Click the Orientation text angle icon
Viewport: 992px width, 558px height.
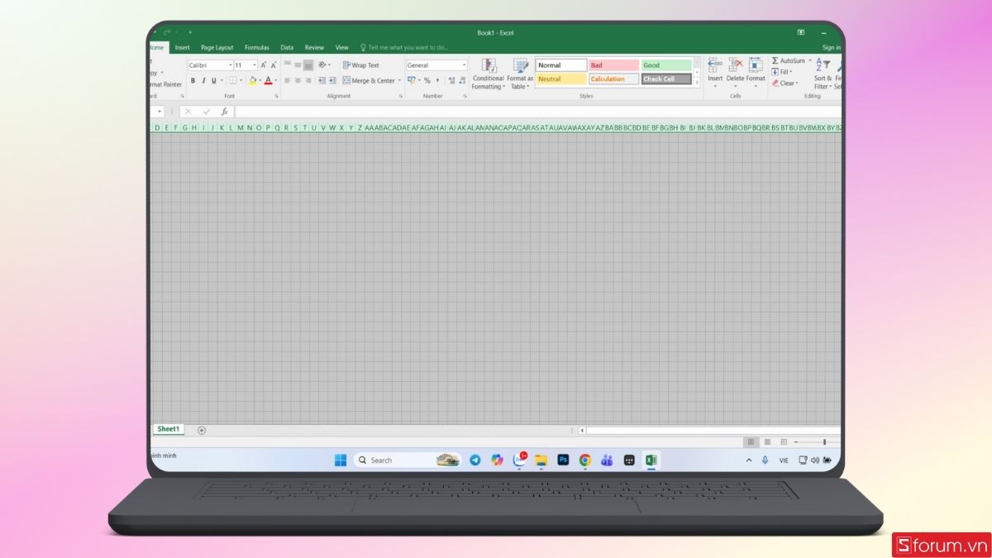pos(322,65)
